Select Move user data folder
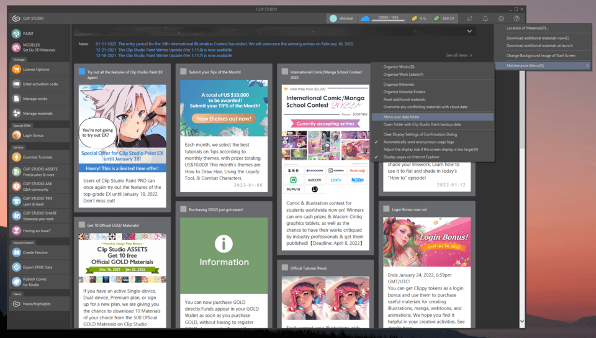The image size is (596, 338). (433, 117)
